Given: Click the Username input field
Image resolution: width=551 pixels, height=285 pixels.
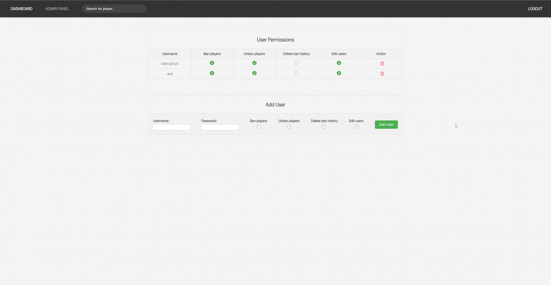Looking at the screenshot, I should [172, 127].
